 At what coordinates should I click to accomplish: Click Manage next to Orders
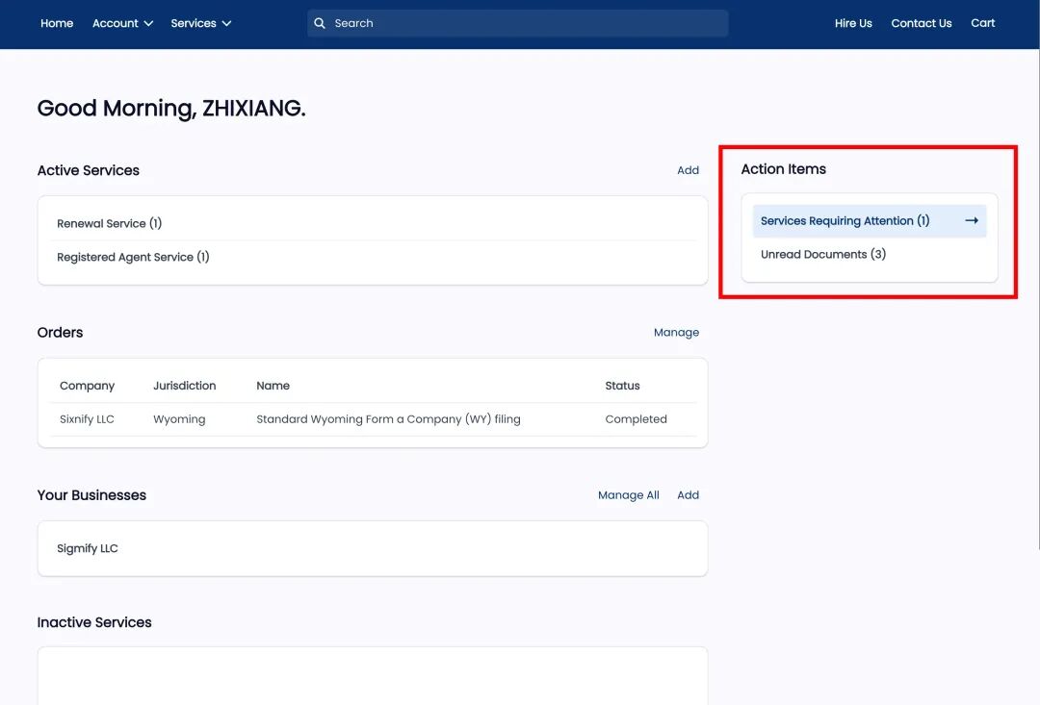tap(676, 333)
